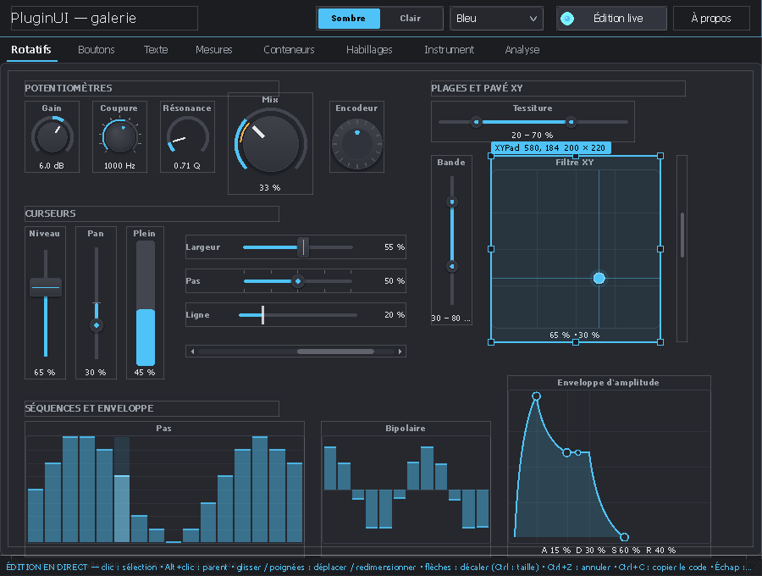
Task: Switch theme to Clair
Action: 410,19
